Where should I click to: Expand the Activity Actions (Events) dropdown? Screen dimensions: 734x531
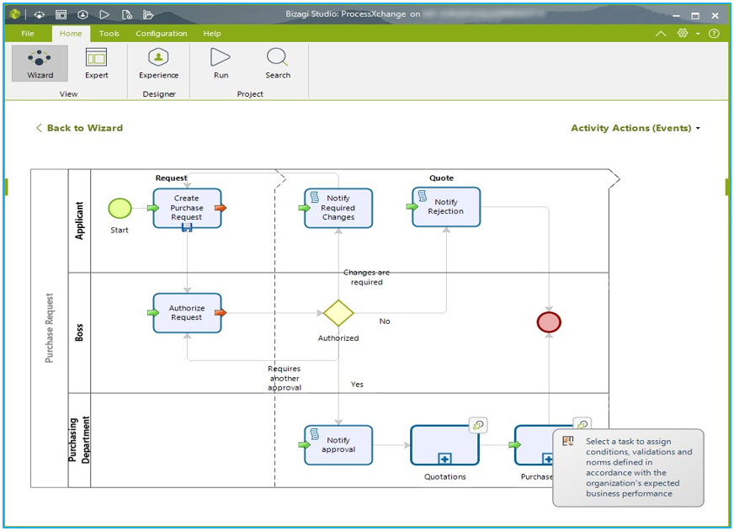[636, 128]
